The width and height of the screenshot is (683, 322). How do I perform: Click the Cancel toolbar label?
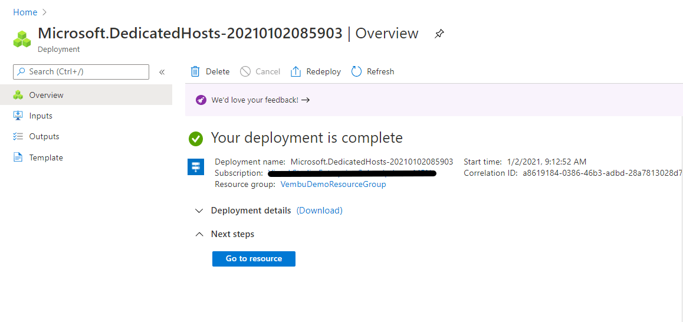tap(268, 71)
